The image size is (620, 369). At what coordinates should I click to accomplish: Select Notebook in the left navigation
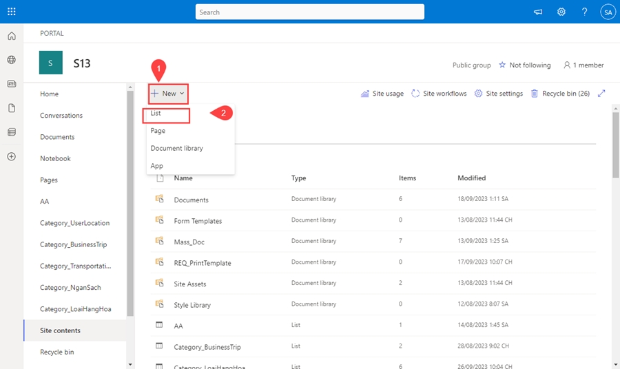tap(55, 158)
